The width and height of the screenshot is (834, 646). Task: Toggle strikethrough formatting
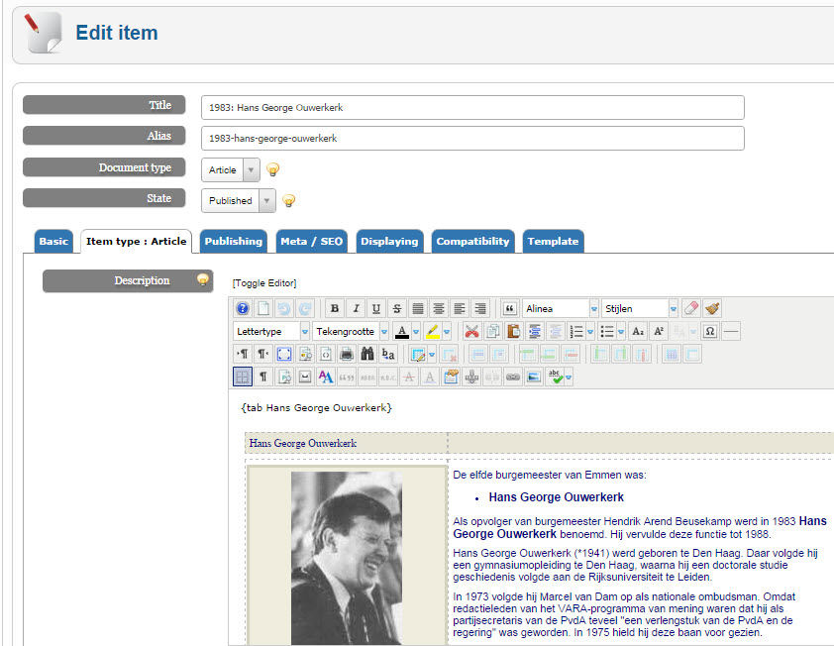coord(397,308)
